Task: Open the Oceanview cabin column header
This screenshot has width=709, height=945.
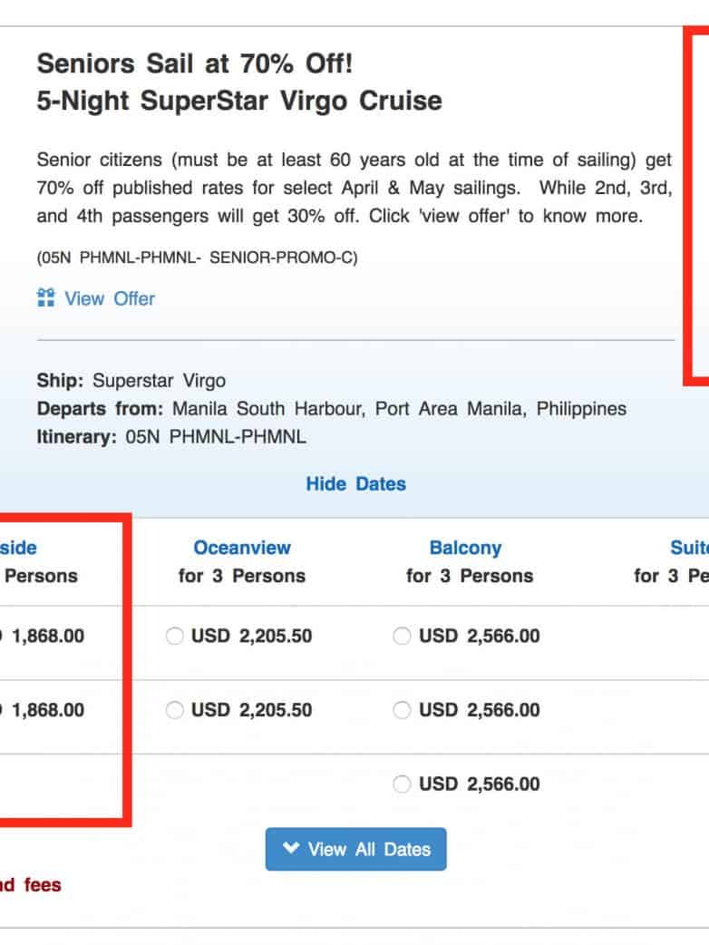Action: pyautogui.click(x=242, y=548)
